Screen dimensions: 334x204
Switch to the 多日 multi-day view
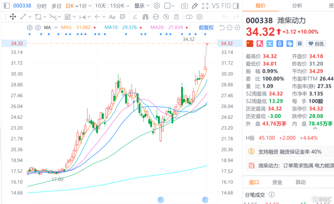coord(56,6)
